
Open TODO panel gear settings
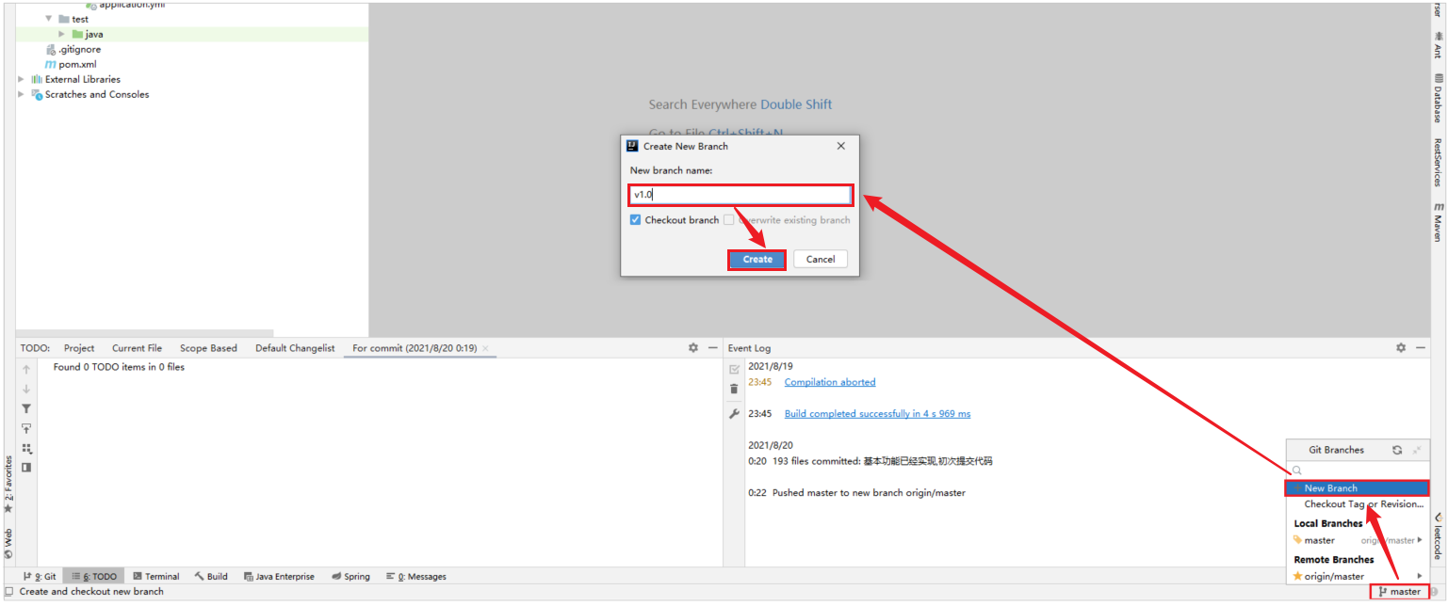pos(693,348)
